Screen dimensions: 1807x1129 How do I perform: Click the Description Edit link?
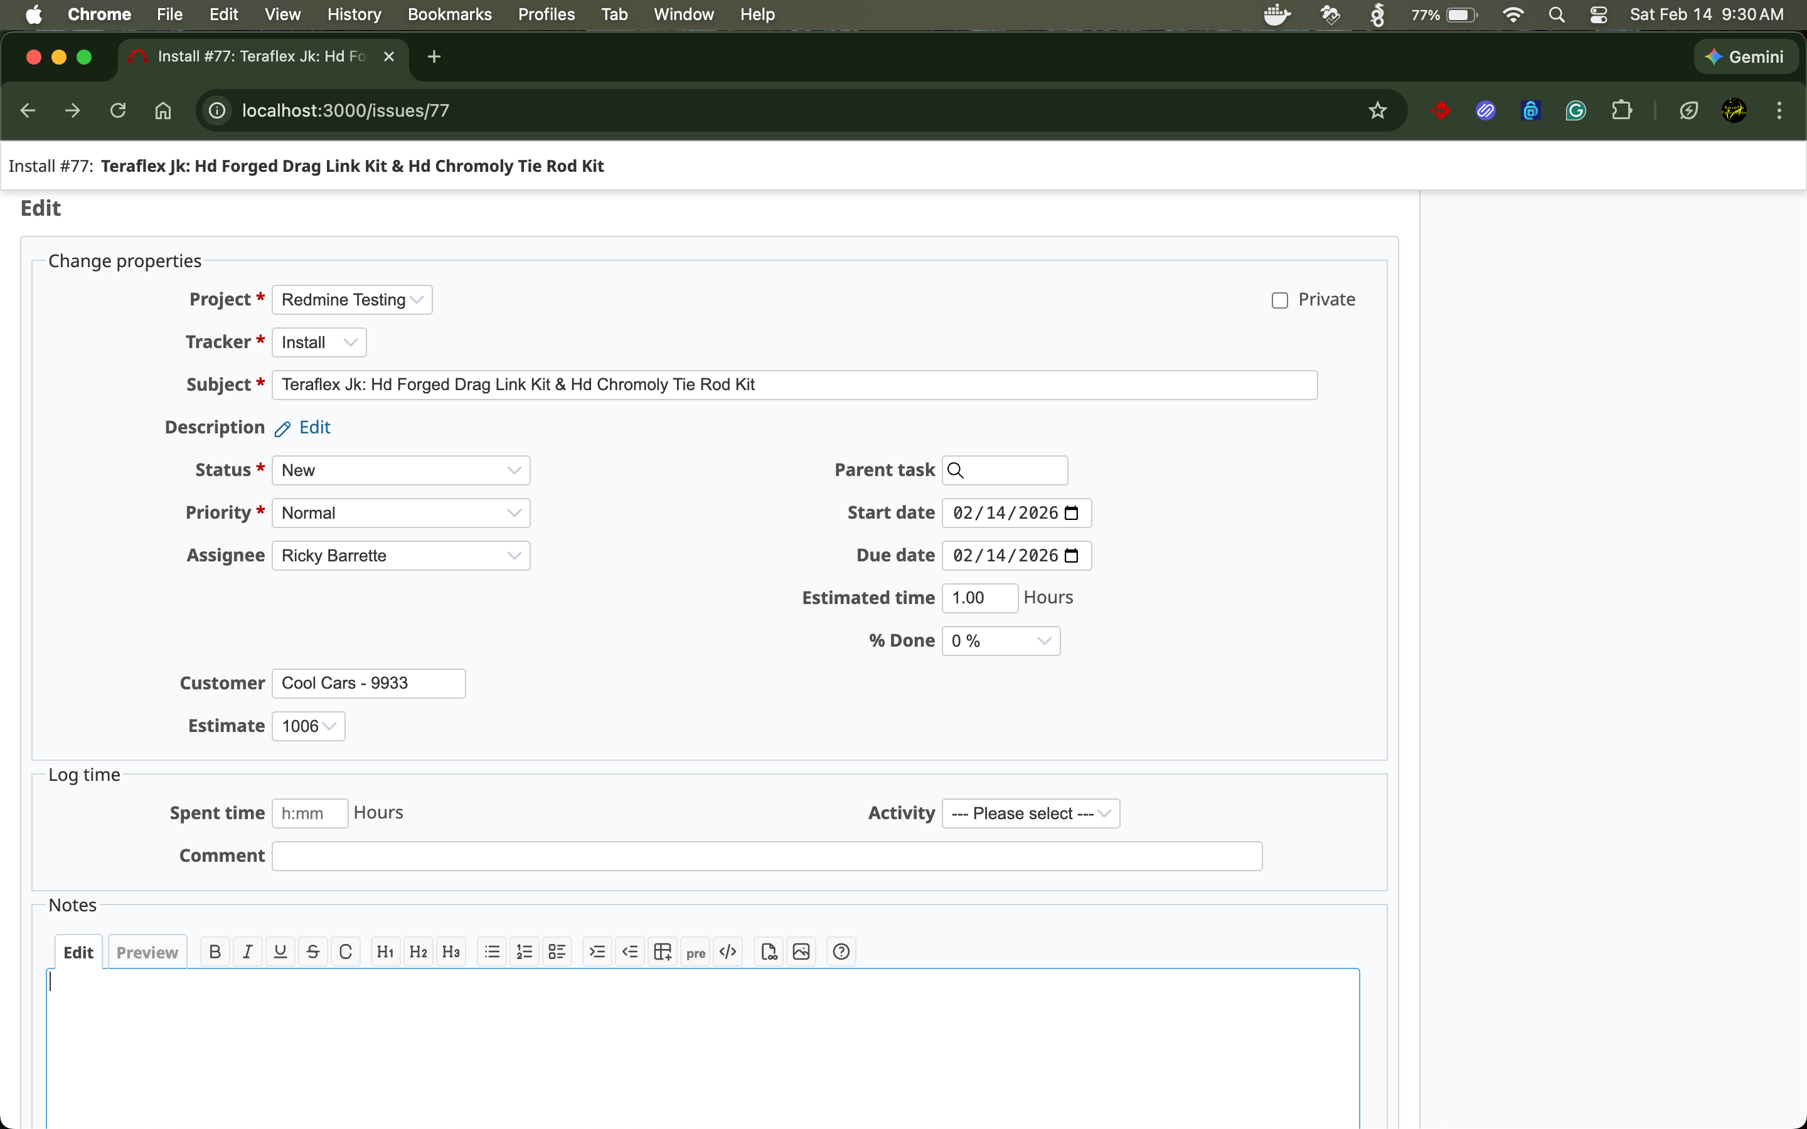pyautogui.click(x=314, y=427)
